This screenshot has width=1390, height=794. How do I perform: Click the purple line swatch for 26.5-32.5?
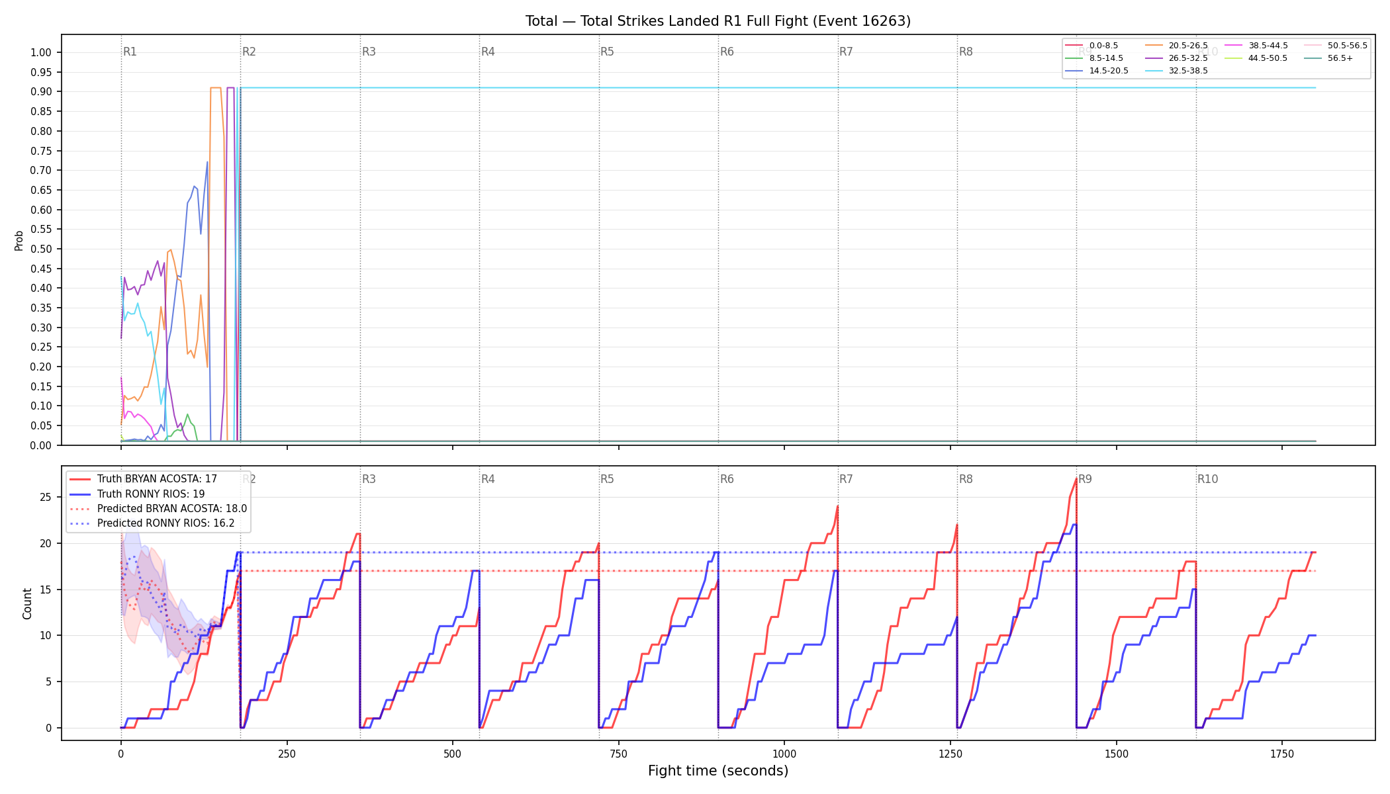(1154, 58)
